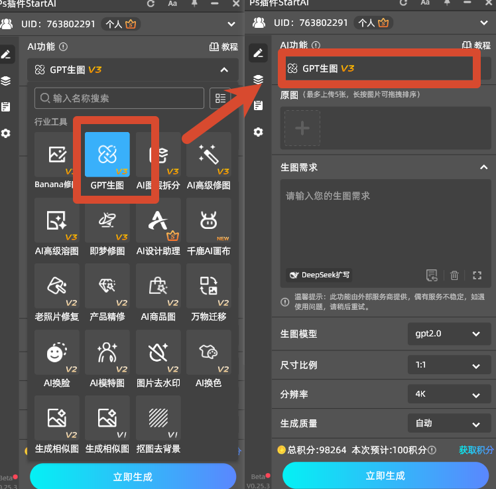Open the AI高级溶图 tool
This screenshot has width=496, height=489.
[57, 220]
